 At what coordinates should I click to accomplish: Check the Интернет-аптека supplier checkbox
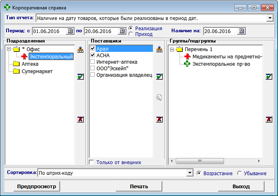pos(92,62)
